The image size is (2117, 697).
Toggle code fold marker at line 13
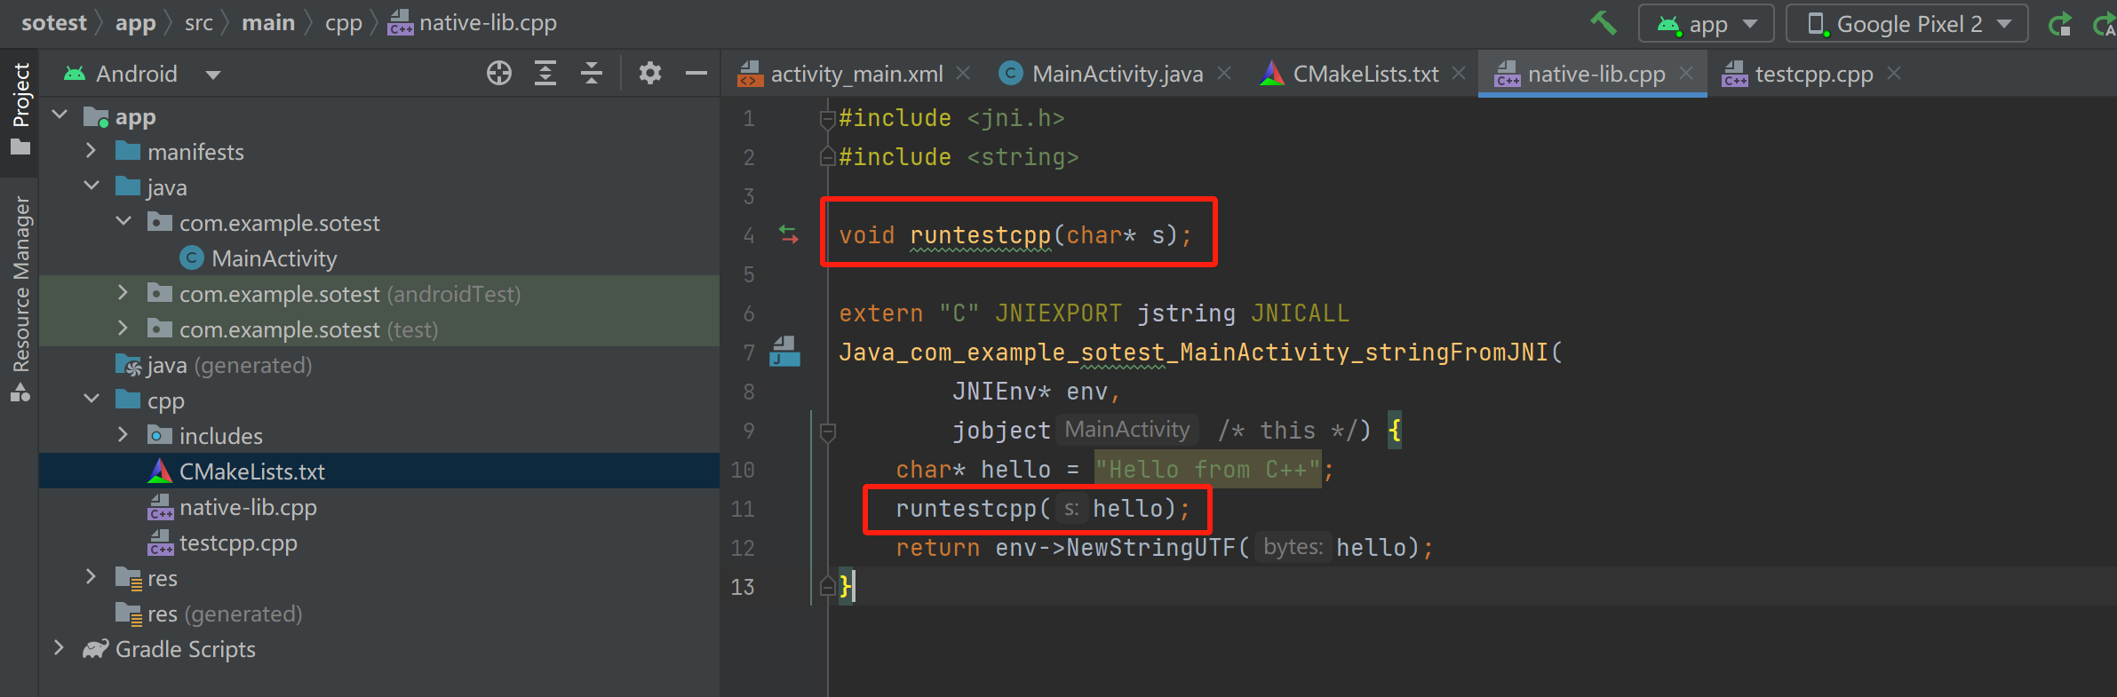click(827, 586)
